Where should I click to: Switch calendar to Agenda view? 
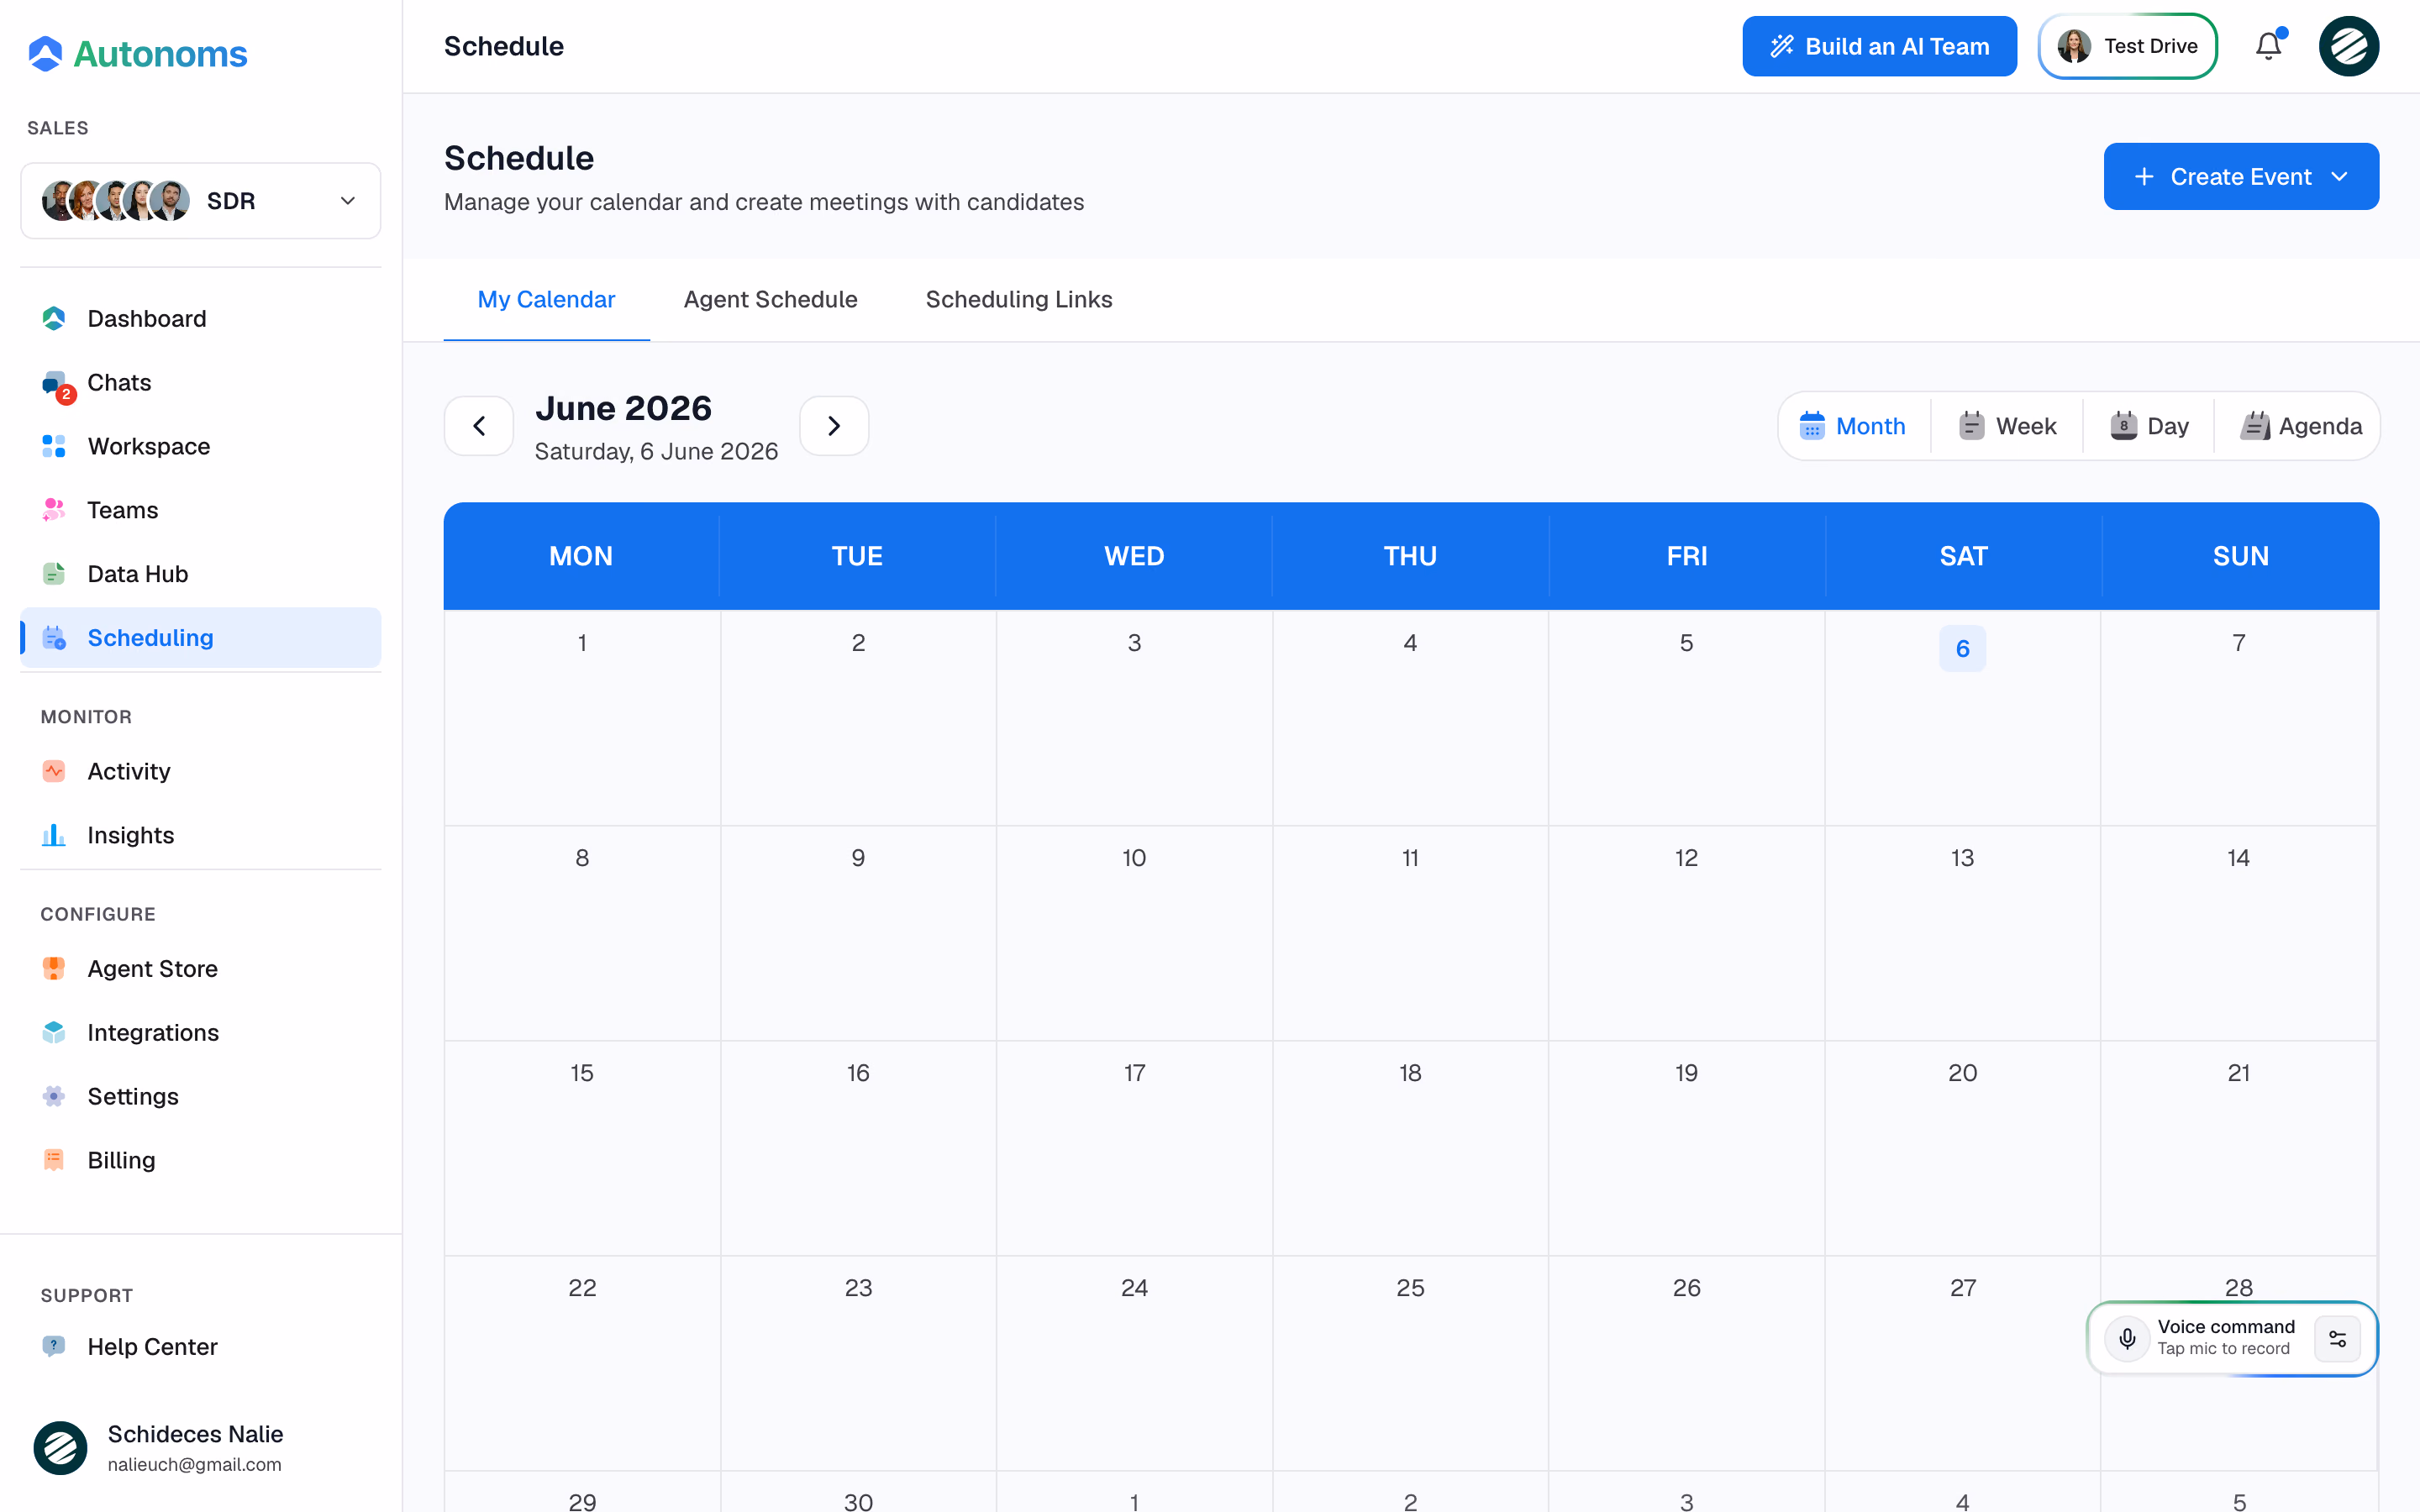pos(2300,426)
